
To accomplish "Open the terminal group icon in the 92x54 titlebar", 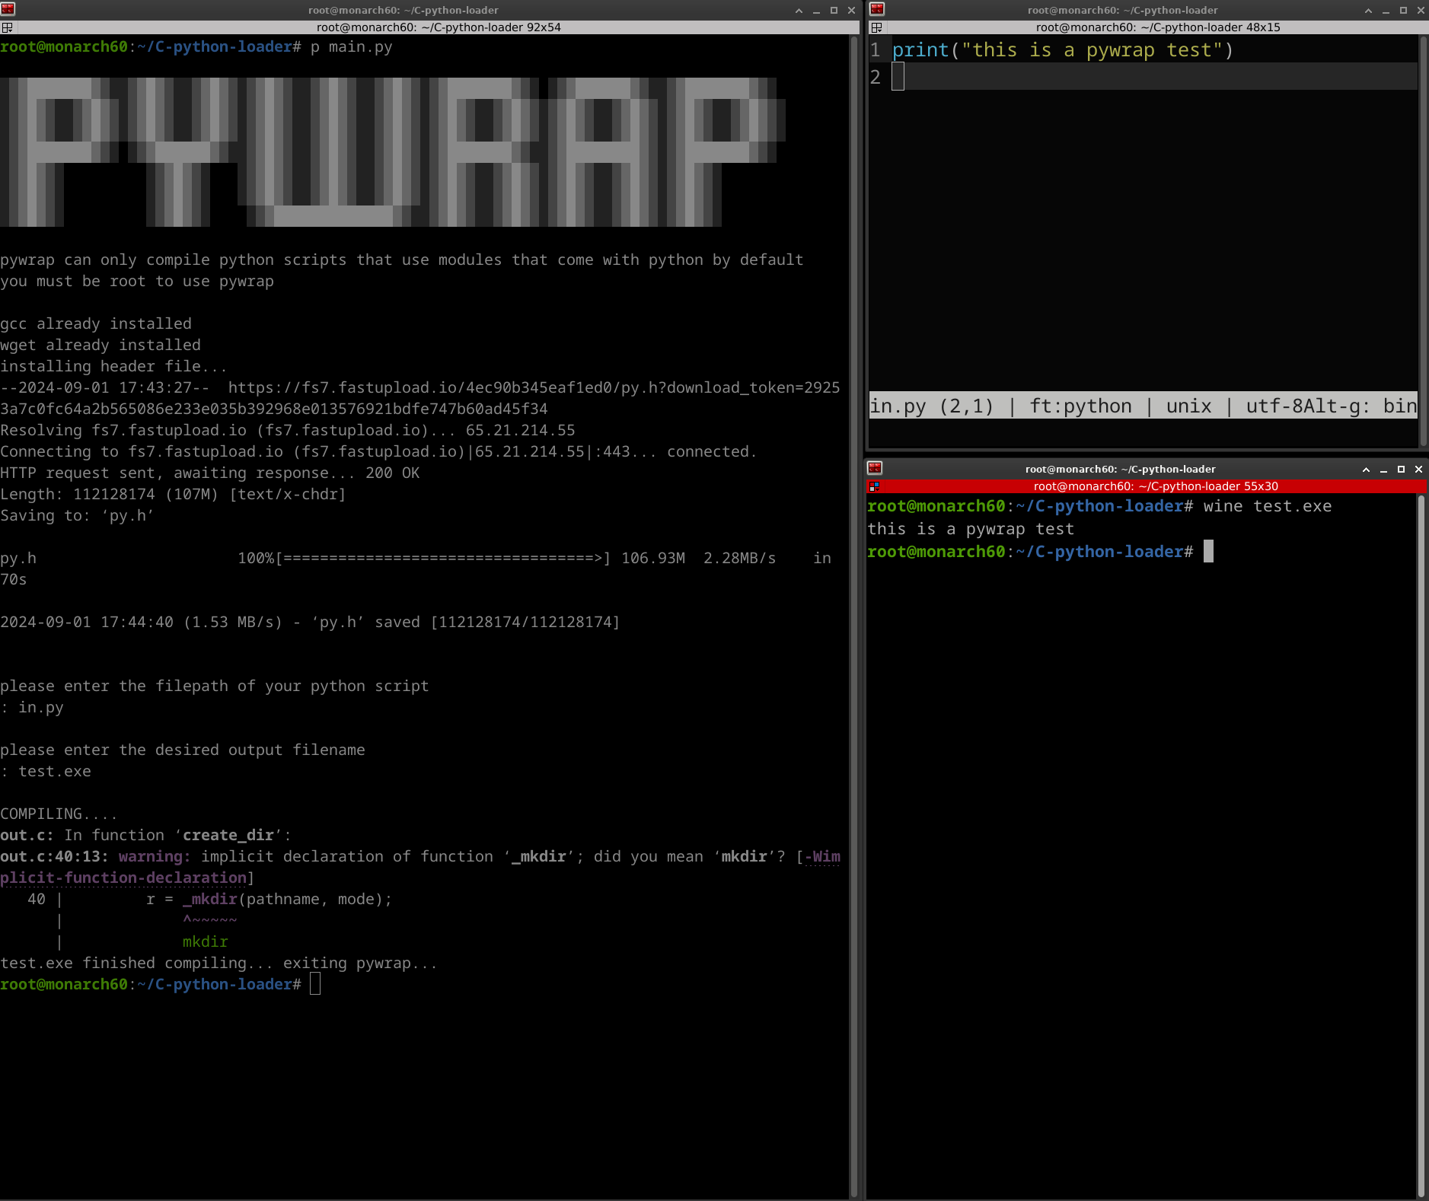I will pyautogui.click(x=7, y=27).
